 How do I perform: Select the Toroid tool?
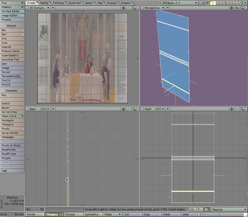tap(12, 72)
